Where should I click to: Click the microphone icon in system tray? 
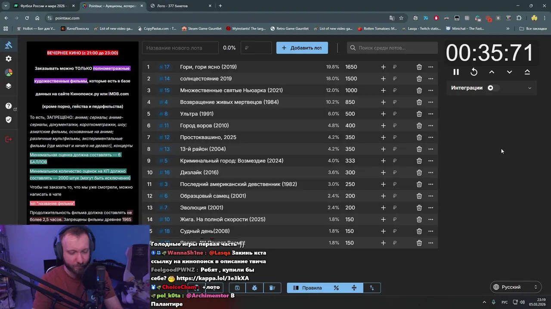[x=494, y=302]
